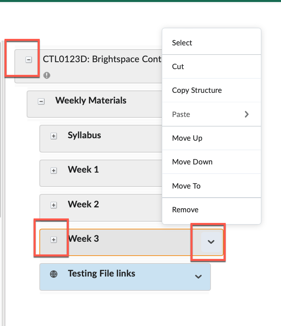The width and height of the screenshot is (281, 326).
Task: Expand the Syllabus module
Action: pyautogui.click(x=53, y=136)
